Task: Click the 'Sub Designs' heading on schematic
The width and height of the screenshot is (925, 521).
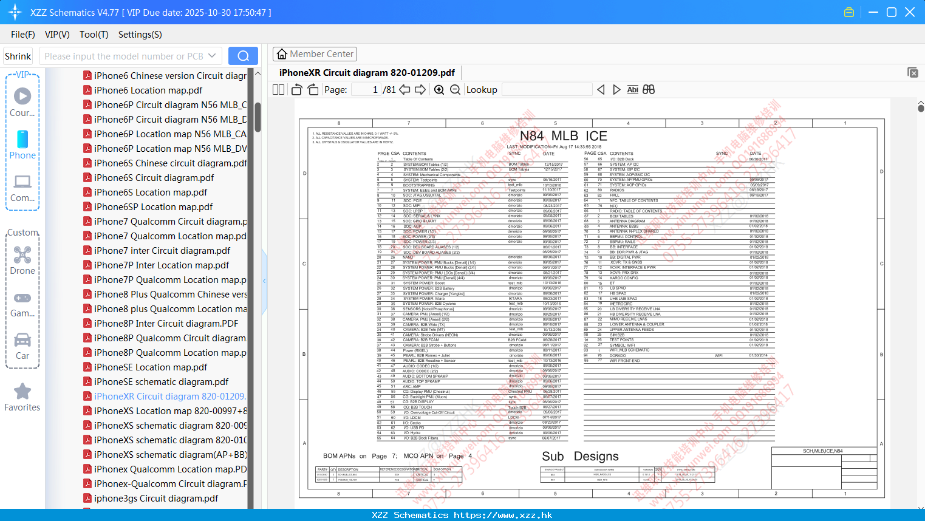Action: pos(580,457)
